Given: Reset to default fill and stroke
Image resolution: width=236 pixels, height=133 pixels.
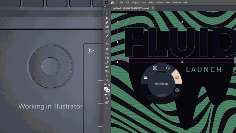Looking at the screenshot, I should pyautogui.click(x=105, y=85).
